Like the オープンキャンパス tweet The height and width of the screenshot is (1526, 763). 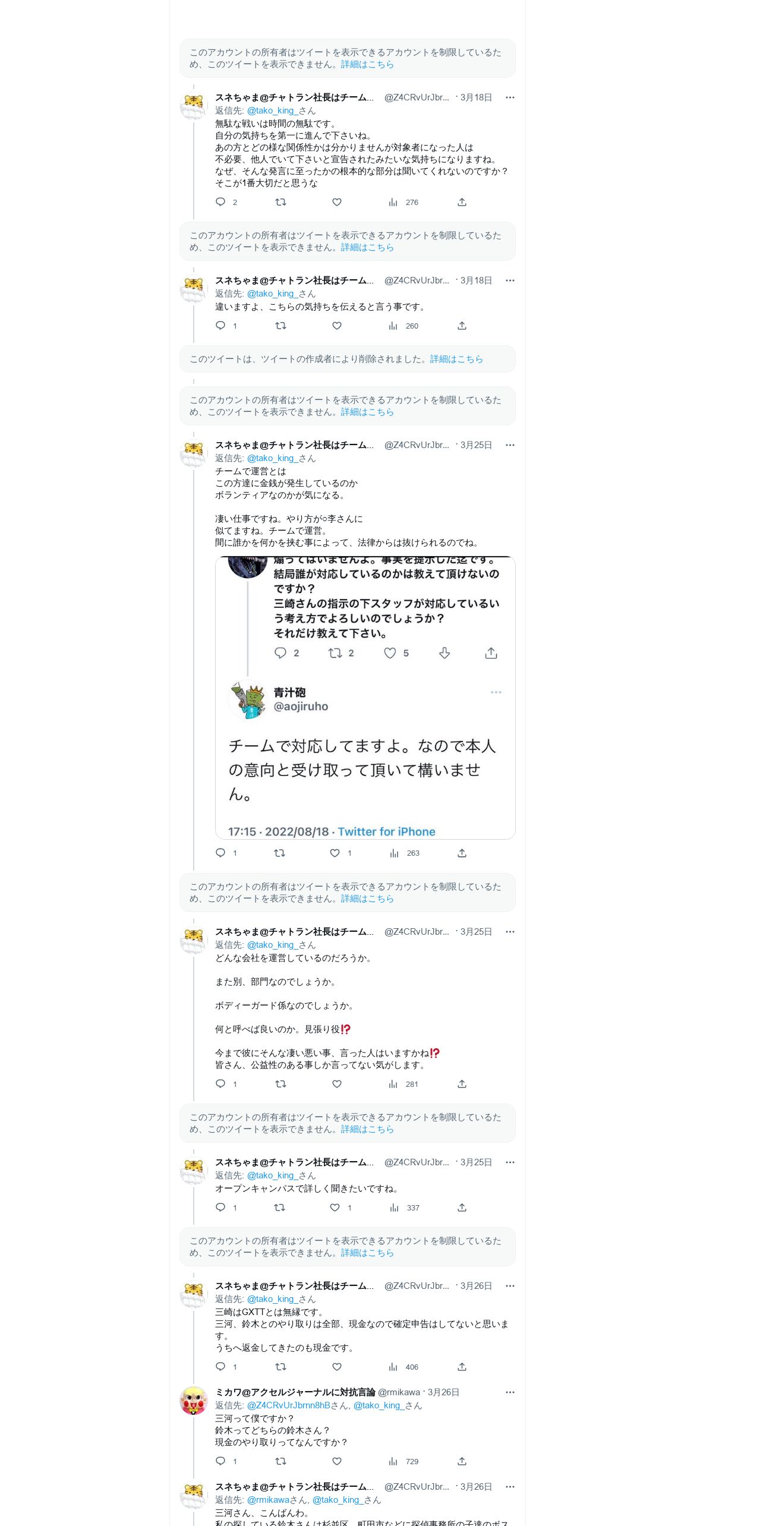tap(335, 1207)
